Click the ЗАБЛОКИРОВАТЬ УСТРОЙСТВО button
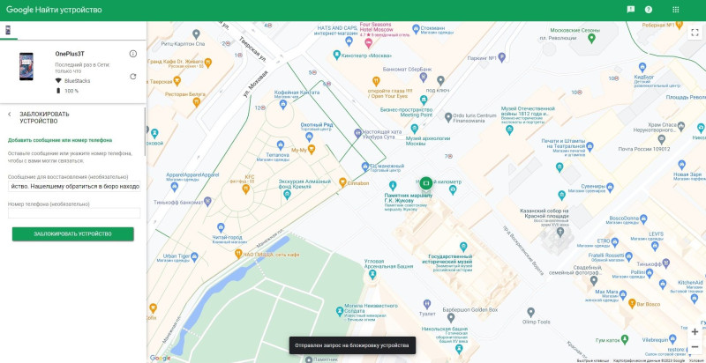The height and width of the screenshot is (363, 706). click(72, 234)
